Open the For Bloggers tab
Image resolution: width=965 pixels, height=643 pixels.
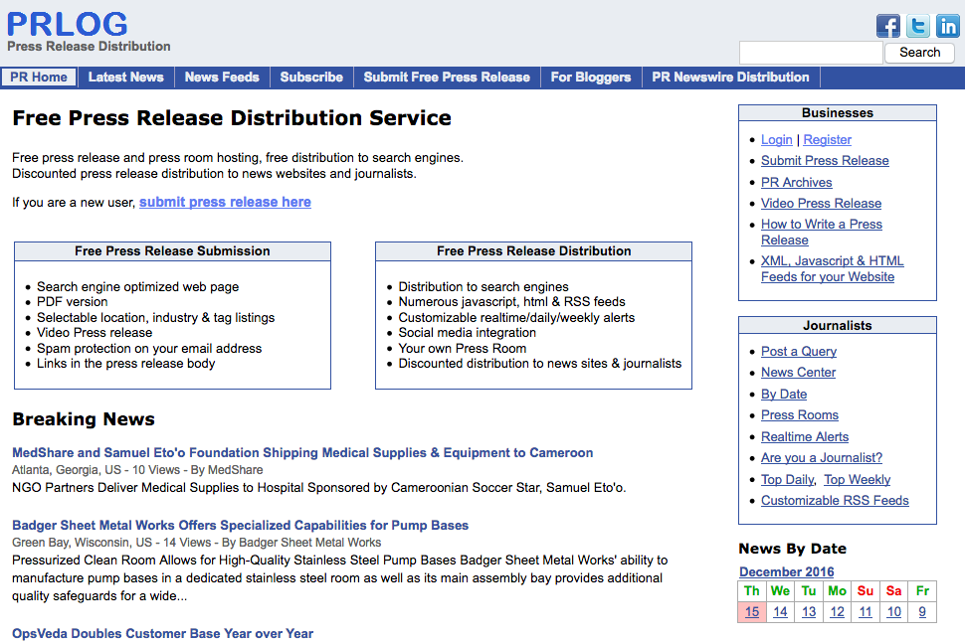tap(591, 78)
